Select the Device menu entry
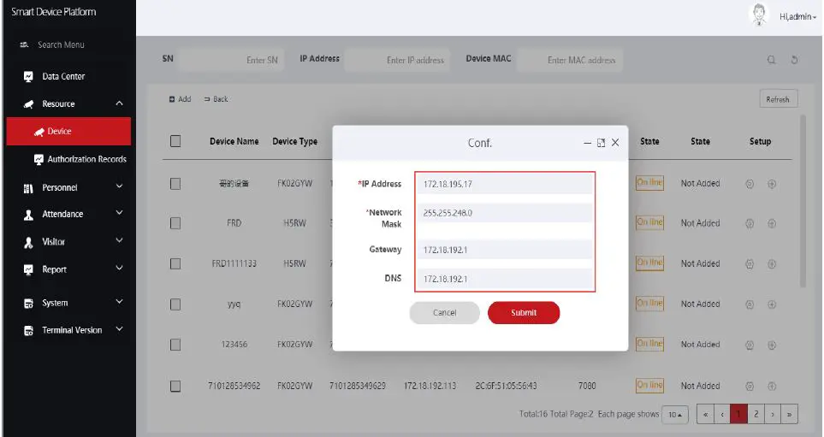 pyautogui.click(x=68, y=132)
